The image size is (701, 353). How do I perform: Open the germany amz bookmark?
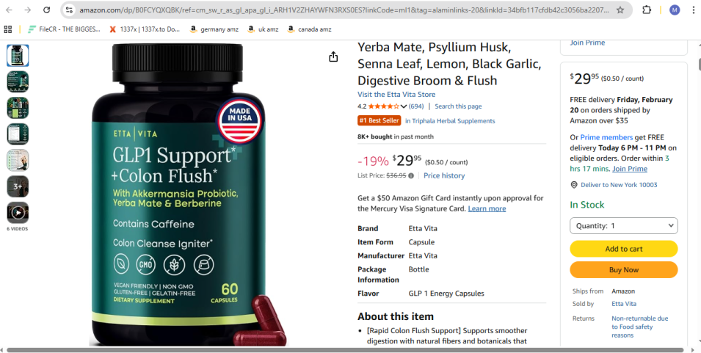[x=214, y=29]
